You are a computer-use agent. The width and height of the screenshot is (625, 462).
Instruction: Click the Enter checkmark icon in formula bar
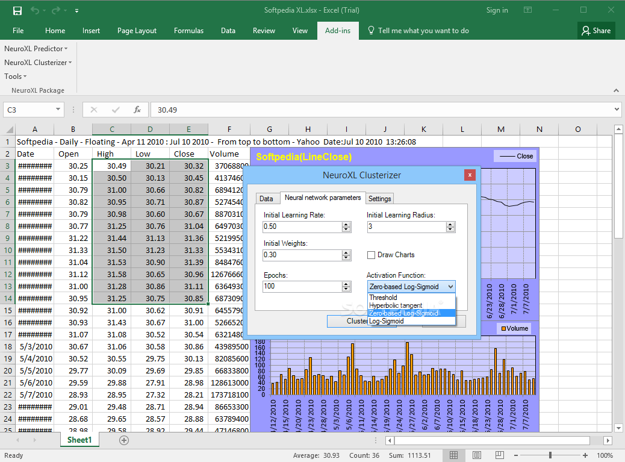point(116,110)
